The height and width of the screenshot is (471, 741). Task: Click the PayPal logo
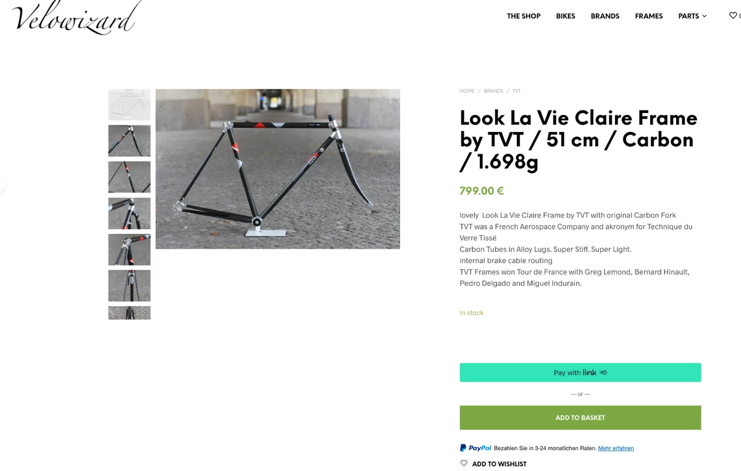[475, 448]
